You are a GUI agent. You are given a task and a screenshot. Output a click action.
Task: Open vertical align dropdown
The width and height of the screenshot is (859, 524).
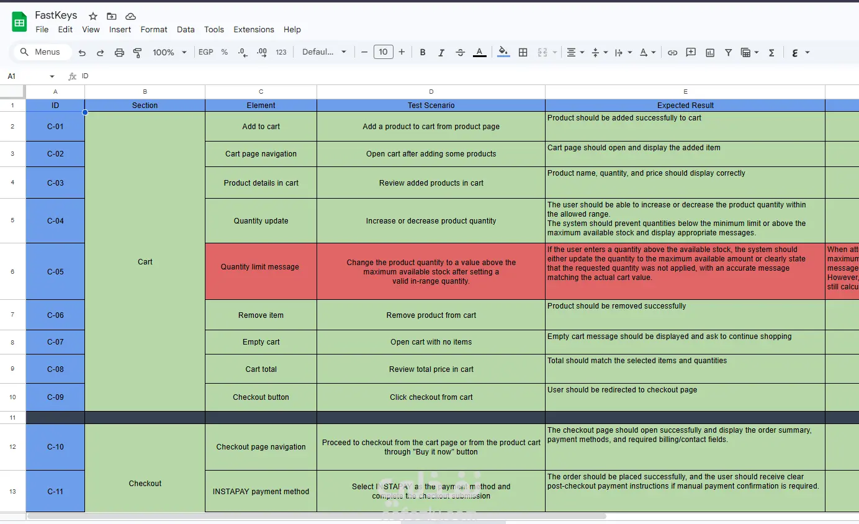coord(600,53)
